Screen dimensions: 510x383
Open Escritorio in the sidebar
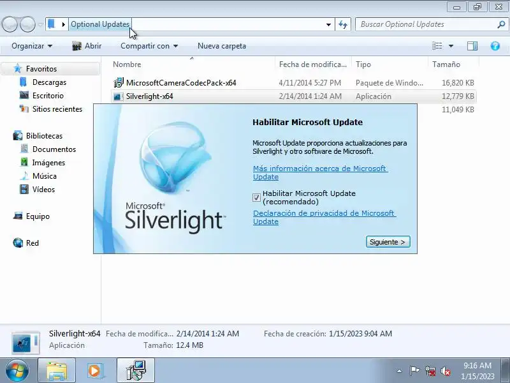(x=48, y=95)
